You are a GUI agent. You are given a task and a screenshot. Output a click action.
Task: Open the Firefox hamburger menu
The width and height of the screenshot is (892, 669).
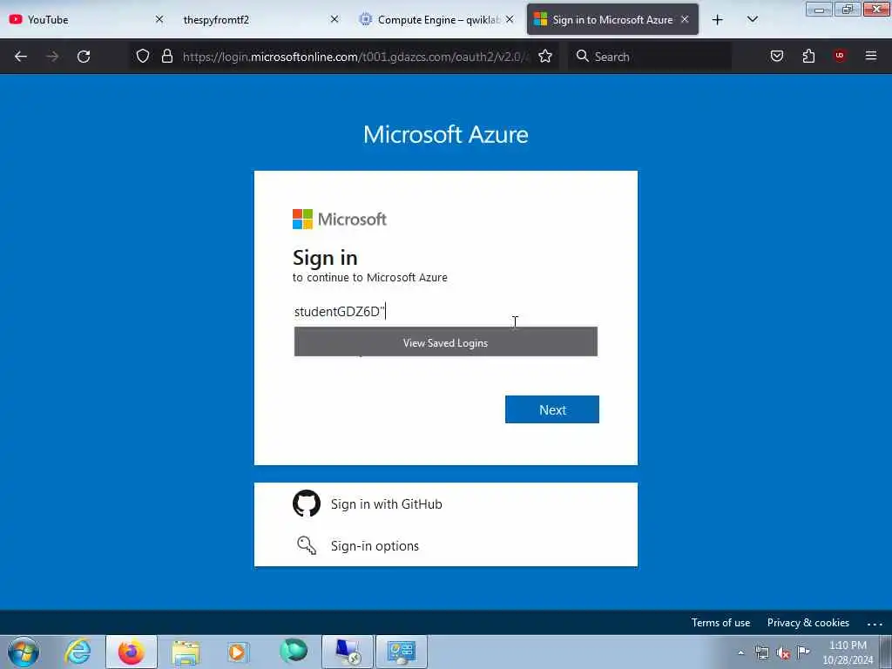(x=870, y=56)
